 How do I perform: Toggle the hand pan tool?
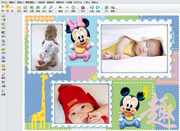[7, 6]
